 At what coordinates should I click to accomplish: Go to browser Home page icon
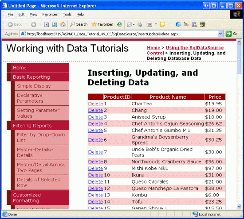(x=63, y=24)
